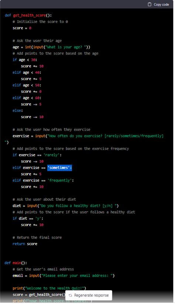Click the comment "Get the user's email address"

point(44,269)
